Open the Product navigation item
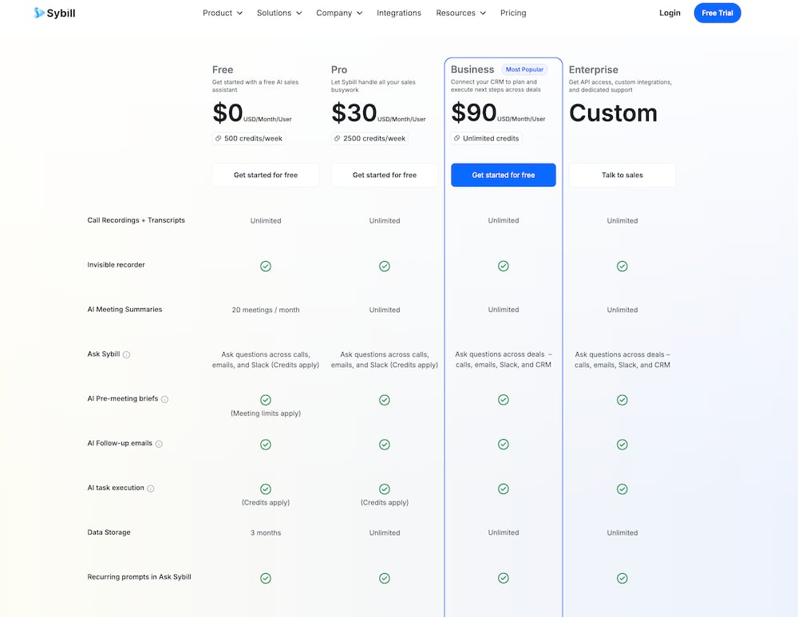The height and width of the screenshot is (617, 798). (223, 13)
